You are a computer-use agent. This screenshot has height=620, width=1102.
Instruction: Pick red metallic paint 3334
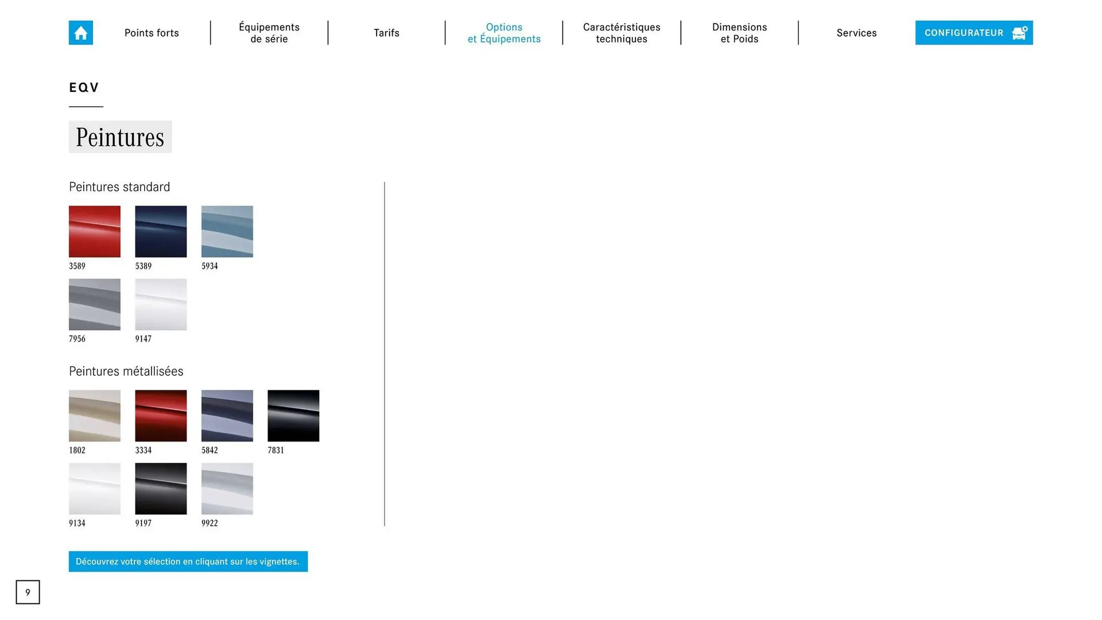(x=161, y=416)
